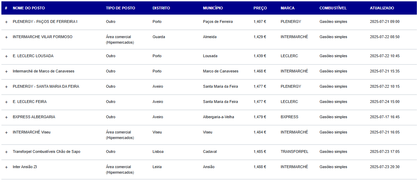Expand Transforpel Combustíveis Chão de Sapo row

(6, 152)
